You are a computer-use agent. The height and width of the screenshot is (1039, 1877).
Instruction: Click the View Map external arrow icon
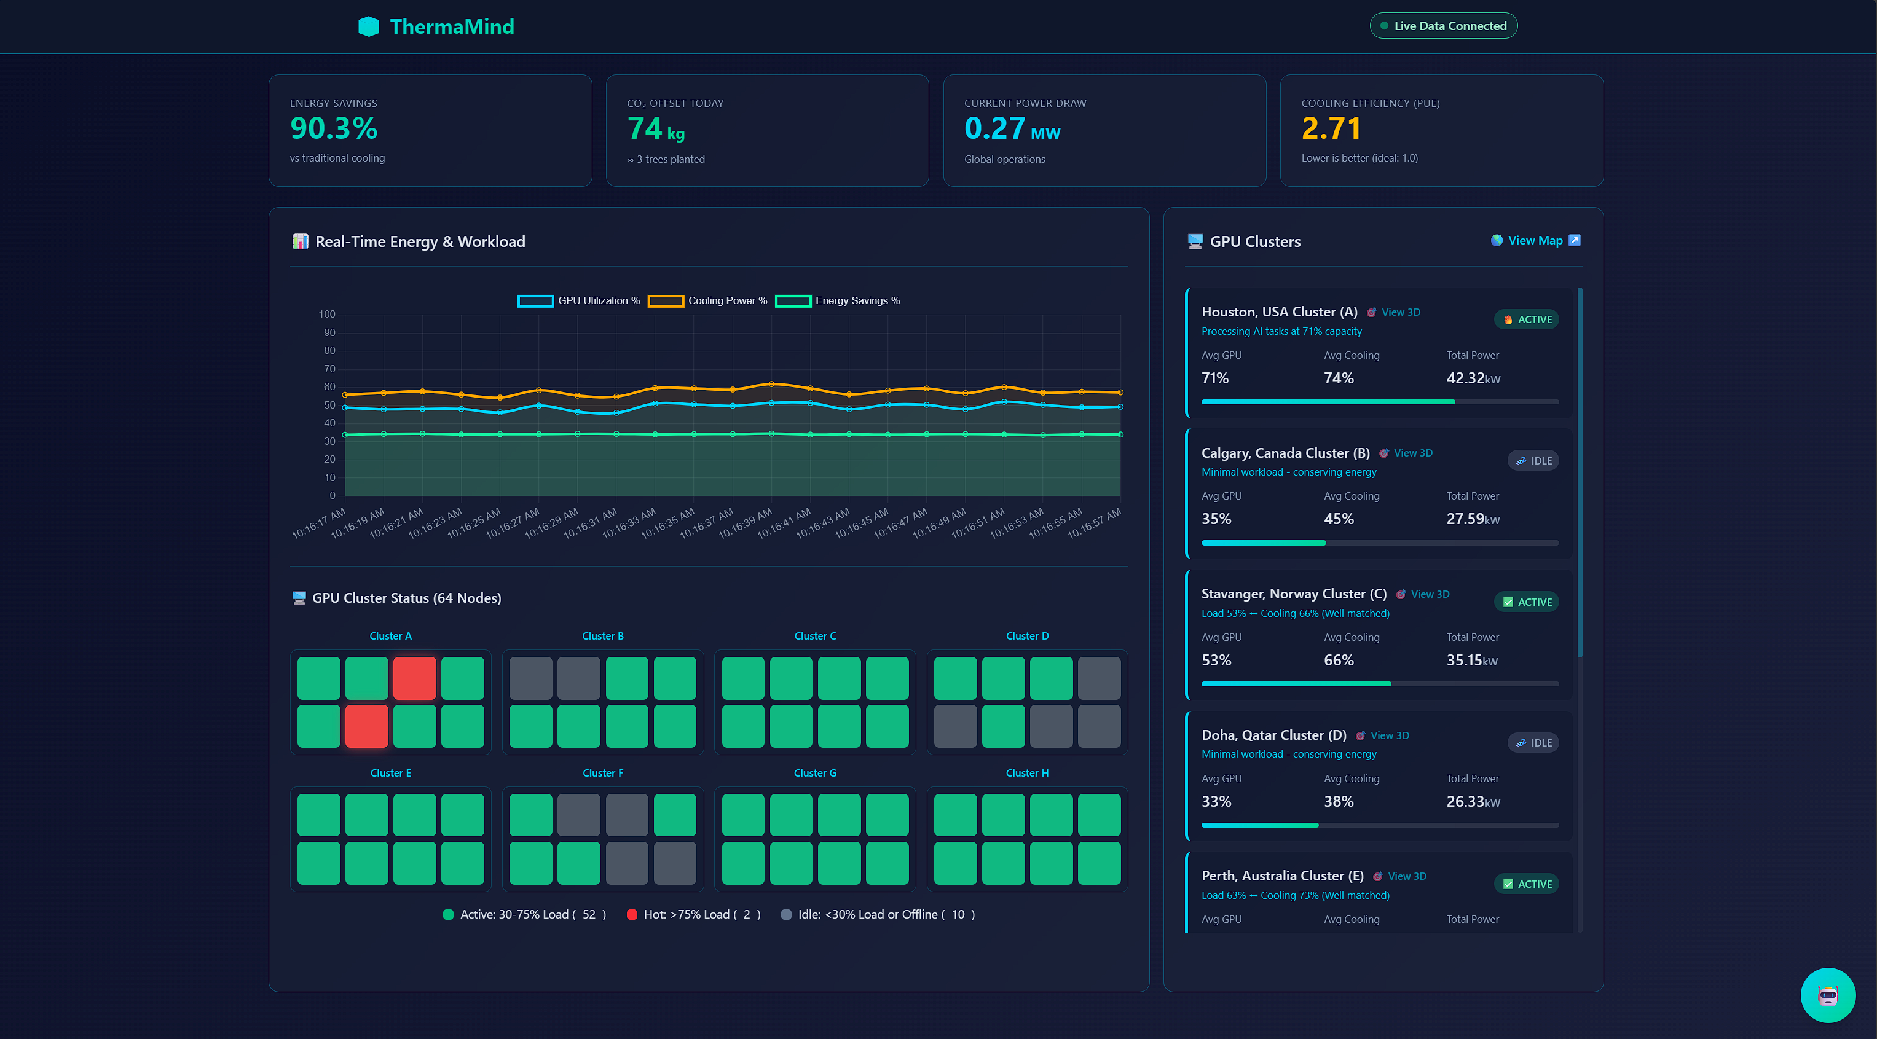(1575, 240)
